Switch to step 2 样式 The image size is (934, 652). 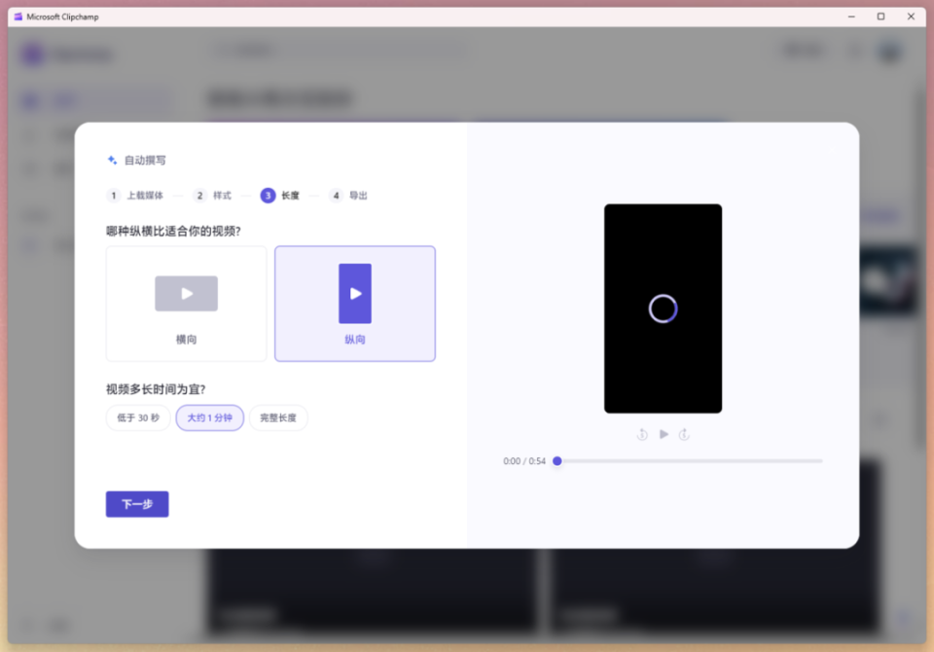click(x=213, y=196)
